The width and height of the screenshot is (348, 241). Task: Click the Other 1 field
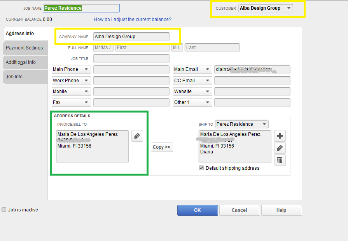pos(252,102)
